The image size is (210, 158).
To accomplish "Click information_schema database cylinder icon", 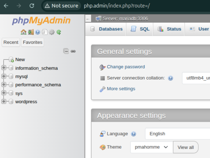I will pyautogui.click(x=11, y=68).
